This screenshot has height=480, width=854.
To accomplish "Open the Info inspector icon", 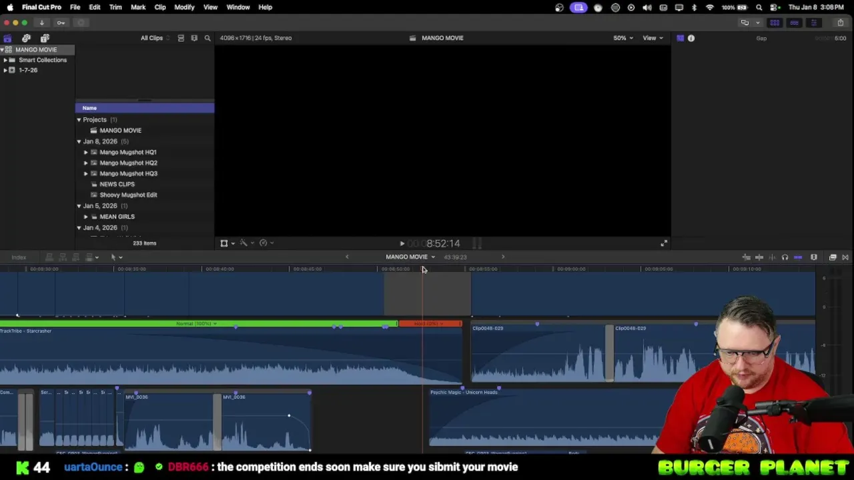I will (691, 38).
